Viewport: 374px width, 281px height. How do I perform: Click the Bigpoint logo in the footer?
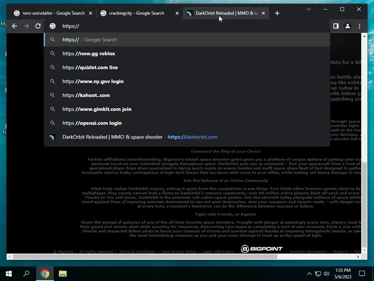point(262,249)
